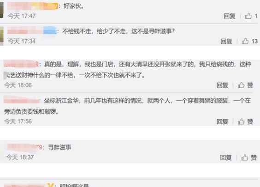Click the 今天 18:37 timestamp
The width and height of the screenshot is (260, 187).
click(x=20, y=157)
